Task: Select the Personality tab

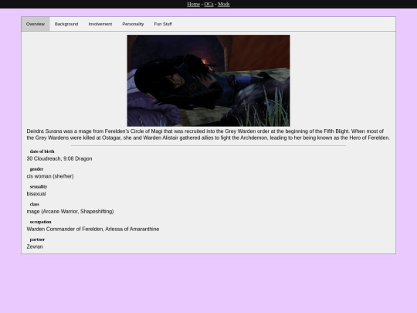Action: [133, 24]
